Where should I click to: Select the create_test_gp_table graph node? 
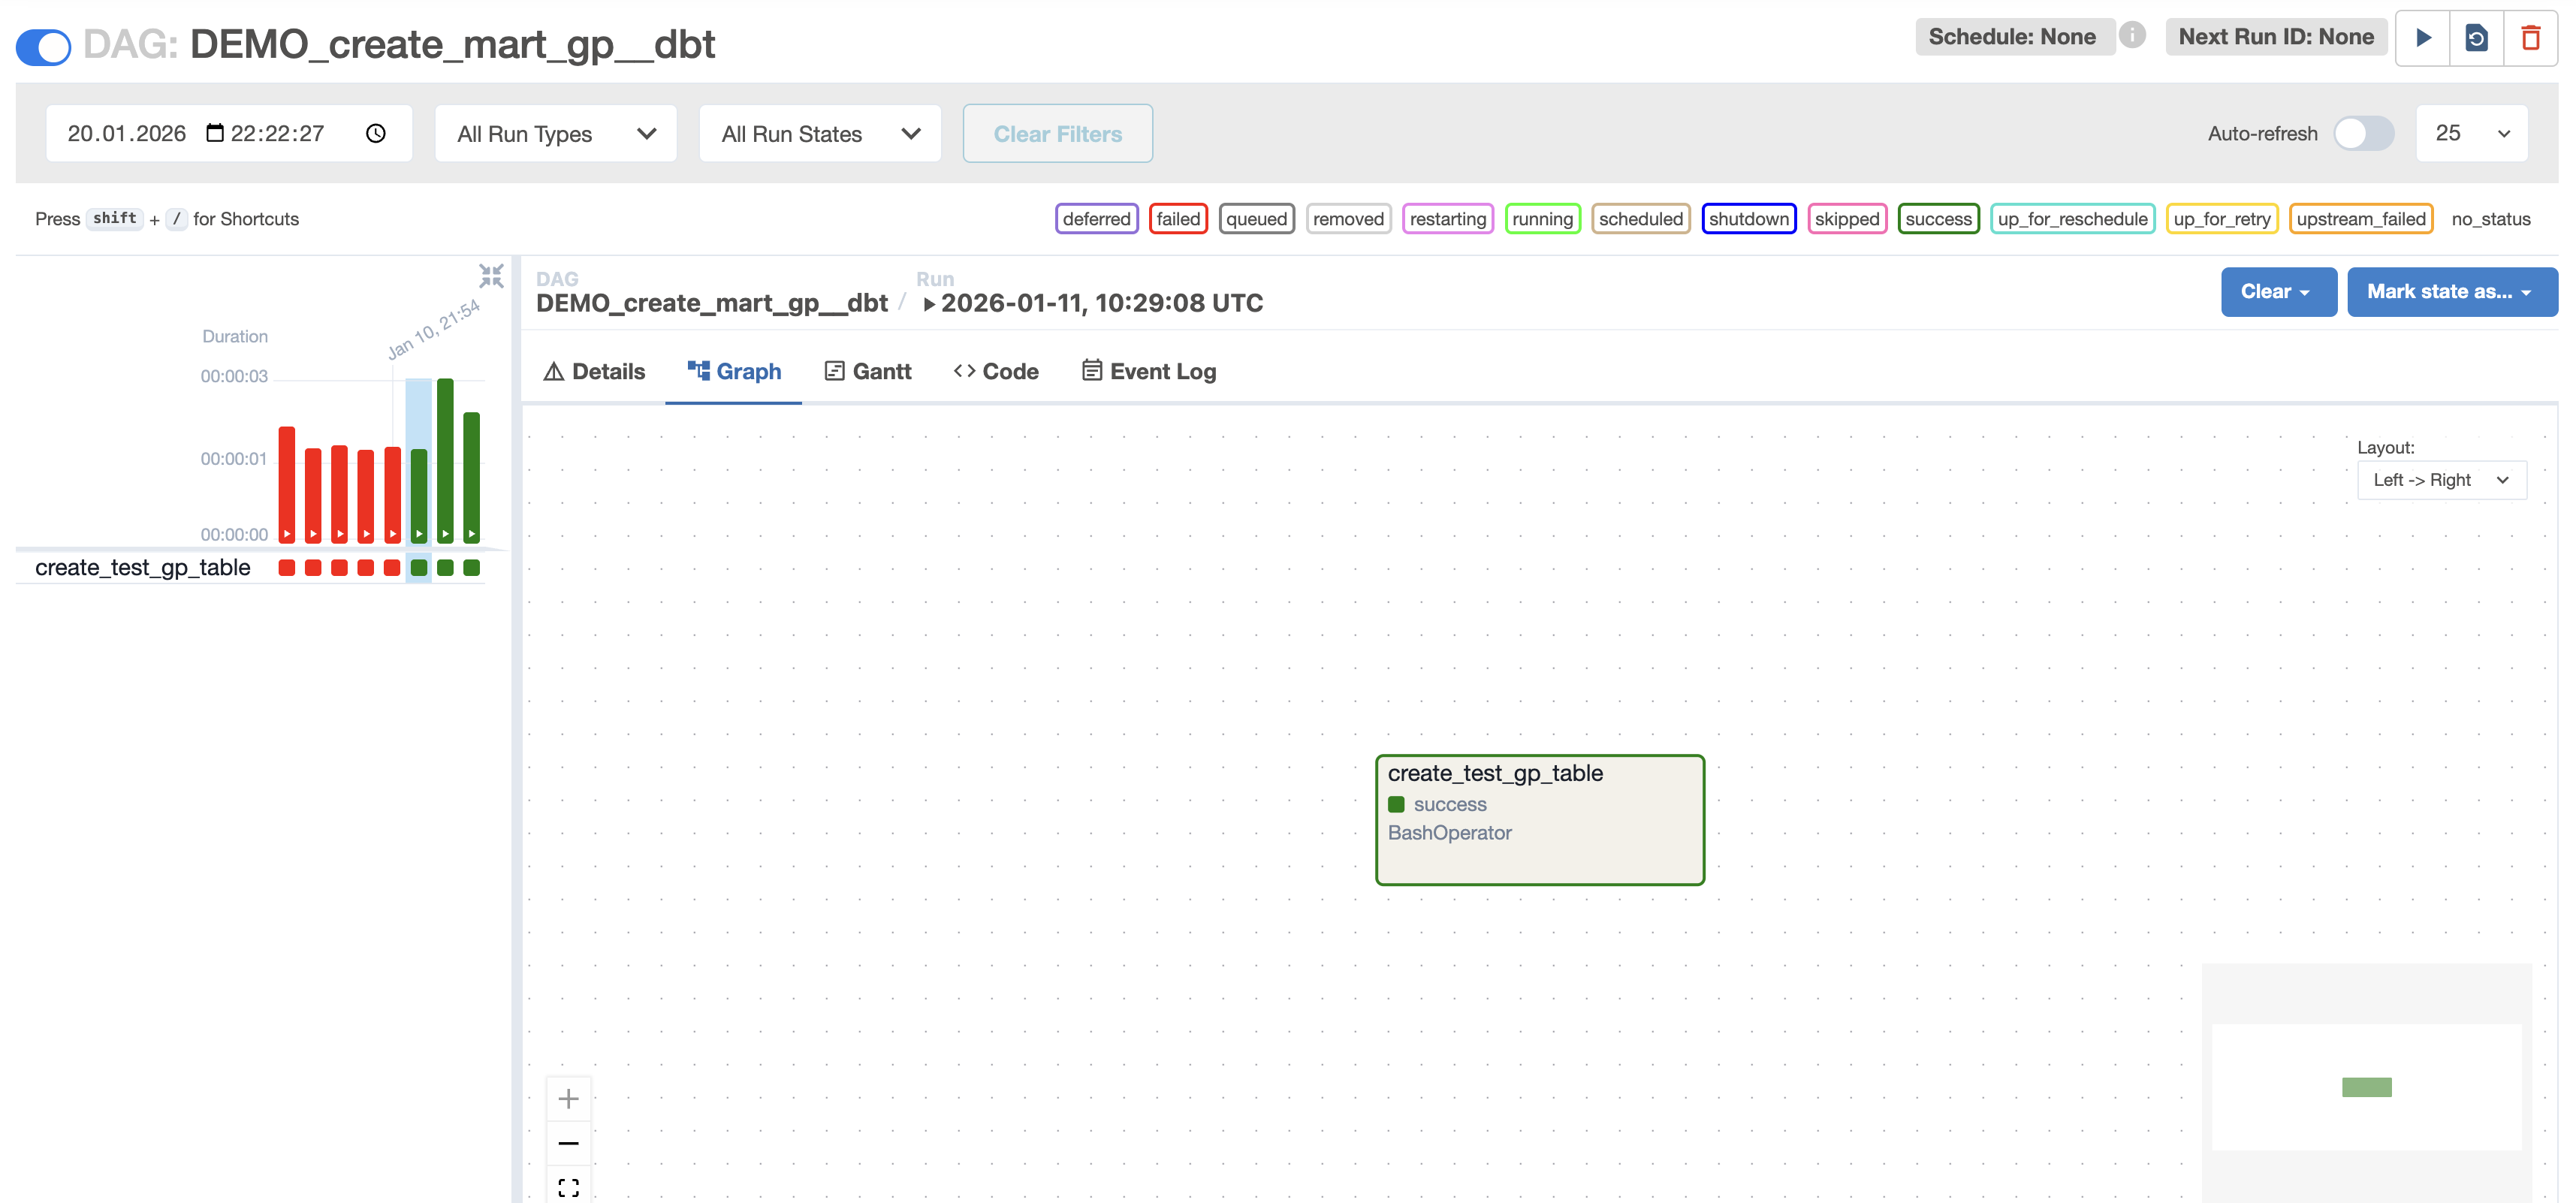pyautogui.click(x=1539, y=820)
